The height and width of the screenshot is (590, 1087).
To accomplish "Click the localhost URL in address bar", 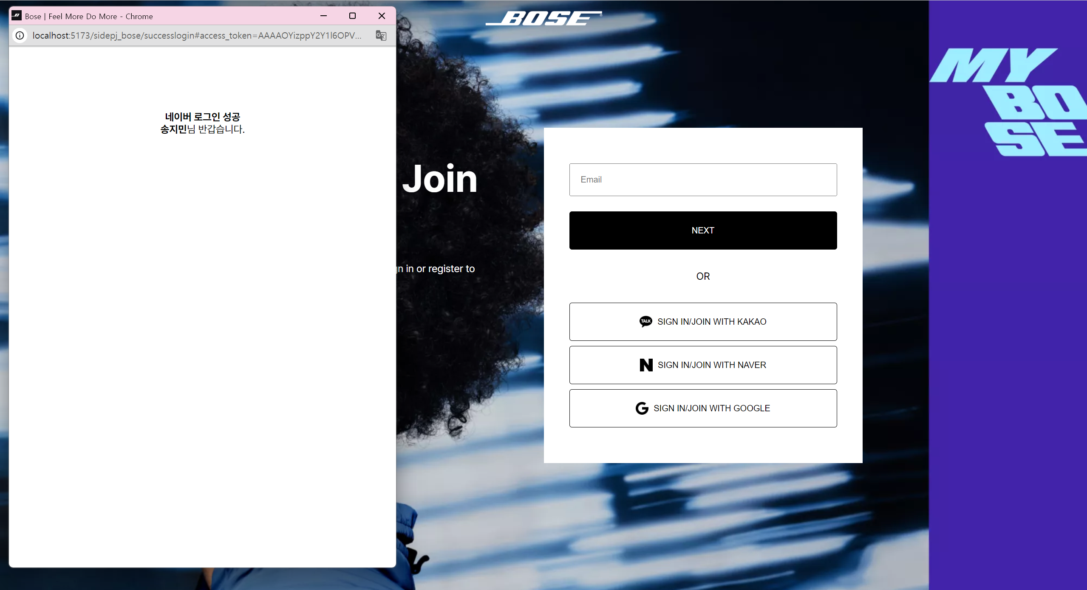I will pos(197,36).
